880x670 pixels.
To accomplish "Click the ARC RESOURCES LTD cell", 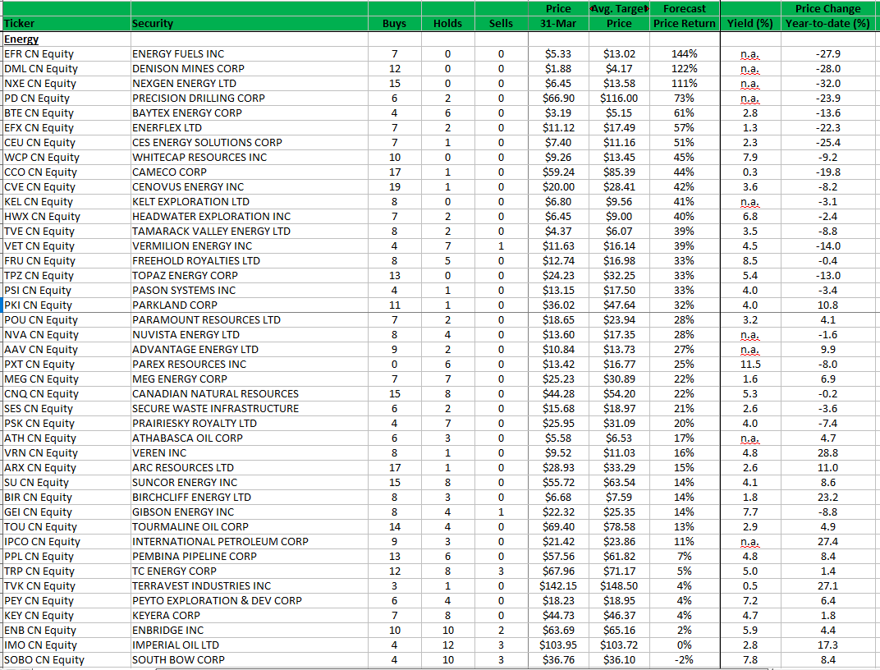I will tap(250, 467).
